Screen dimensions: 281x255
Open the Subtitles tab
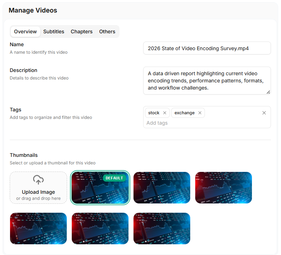[x=53, y=32]
